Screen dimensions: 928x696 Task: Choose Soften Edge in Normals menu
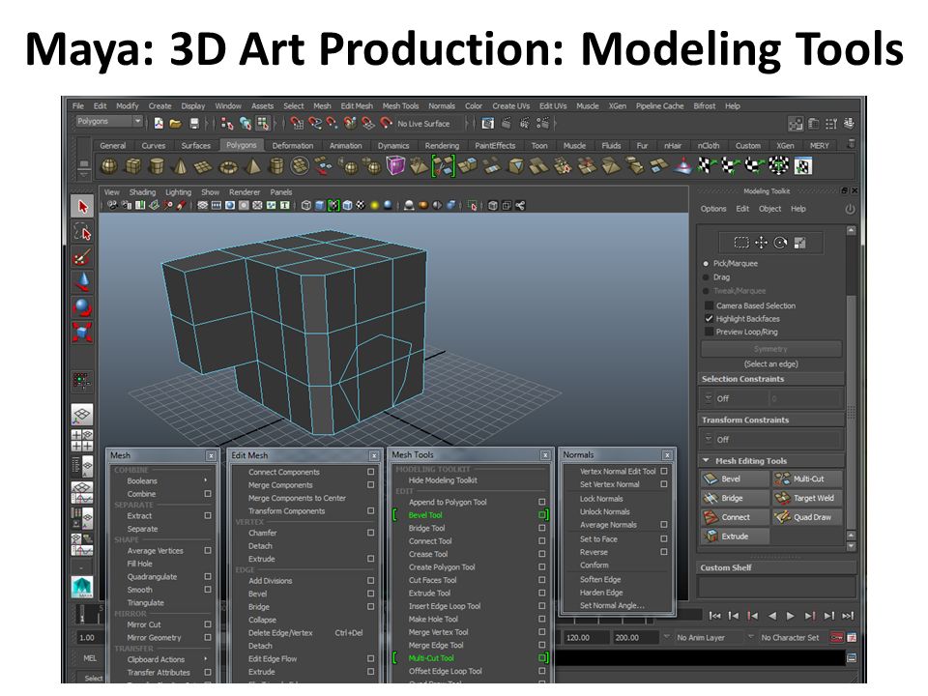[600, 579]
